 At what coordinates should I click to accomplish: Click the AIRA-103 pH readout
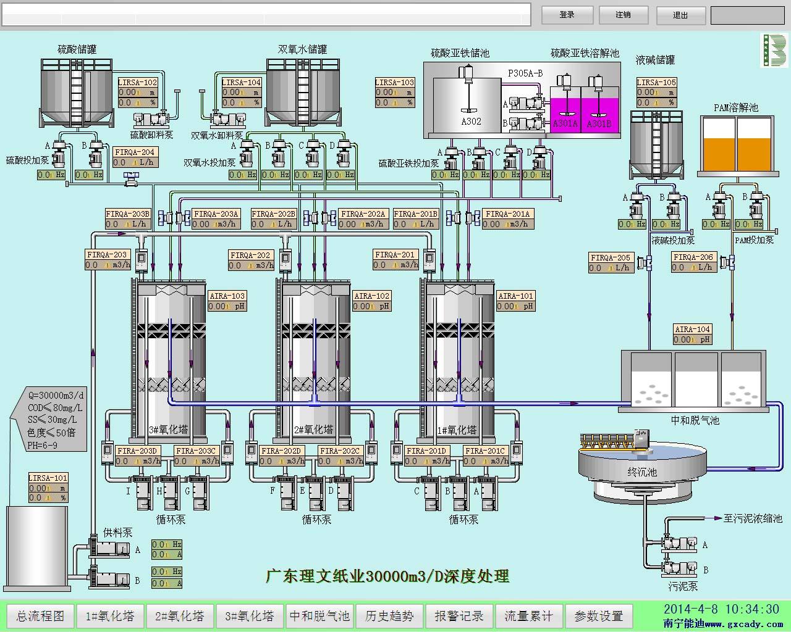coord(227,301)
